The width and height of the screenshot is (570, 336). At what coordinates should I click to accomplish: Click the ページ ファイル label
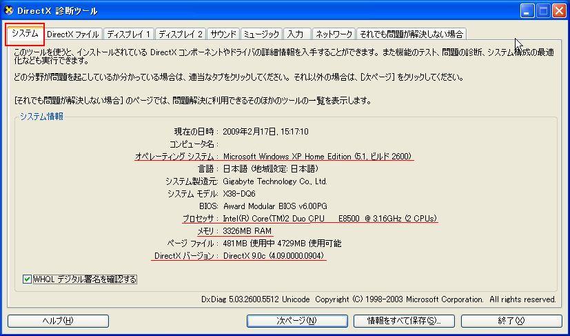click(x=193, y=243)
